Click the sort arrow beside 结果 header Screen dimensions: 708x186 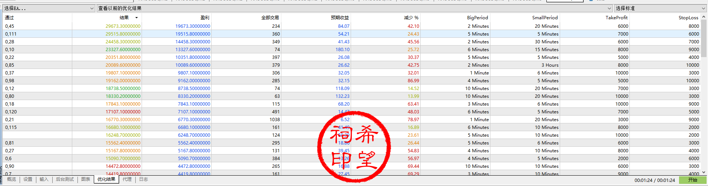(x=136, y=18)
